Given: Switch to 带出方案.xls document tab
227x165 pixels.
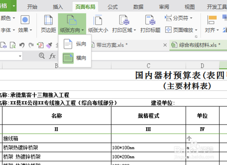Looking at the screenshot, I should (x=112, y=45).
